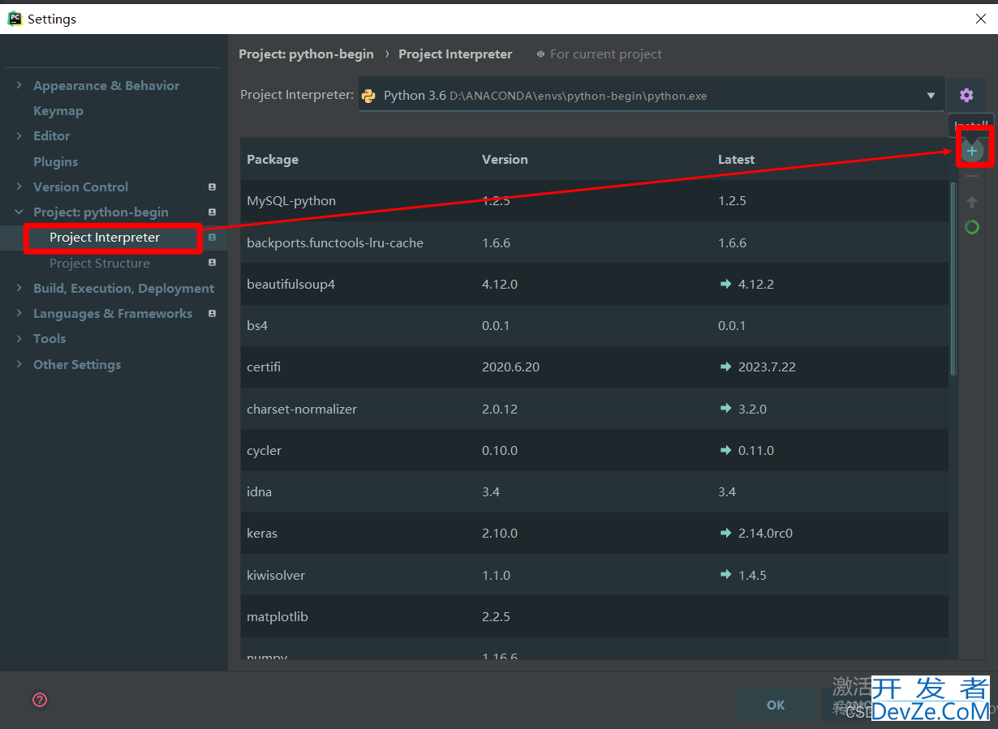Viewport: 998px width, 729px height.
Task: Expand Build, Execution, Deployment section
Action: (19, 288)
